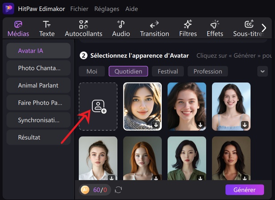Select the red-haired woman avatar thumbnail

tap(142, 158)
